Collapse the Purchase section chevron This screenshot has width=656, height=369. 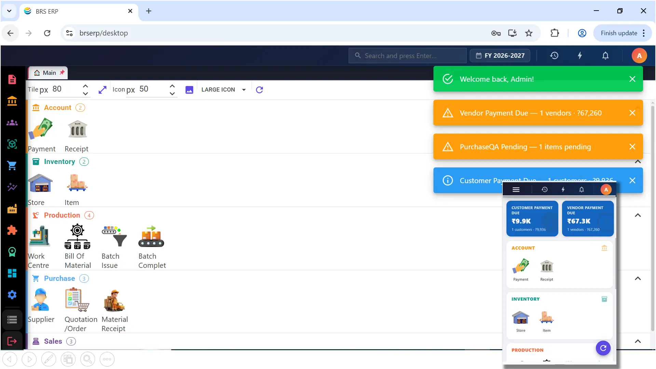(638, 278)
